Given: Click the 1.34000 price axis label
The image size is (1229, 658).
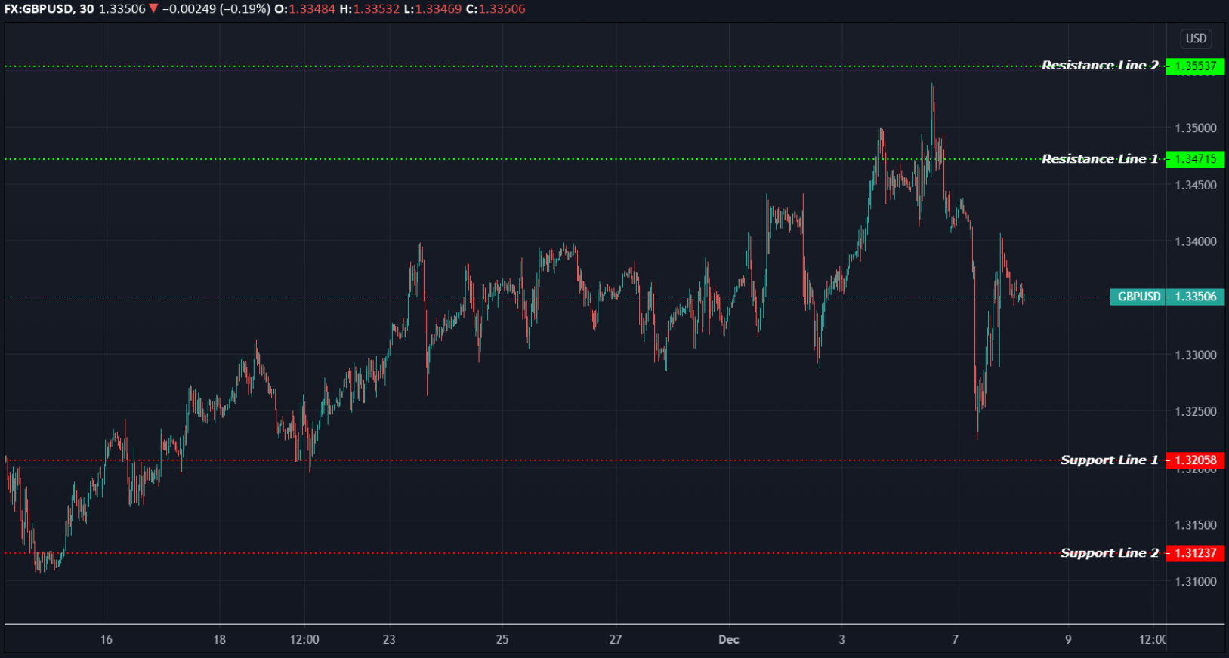Looking at the screenshot, I should pyautogui.click(x=1196, y=241).
